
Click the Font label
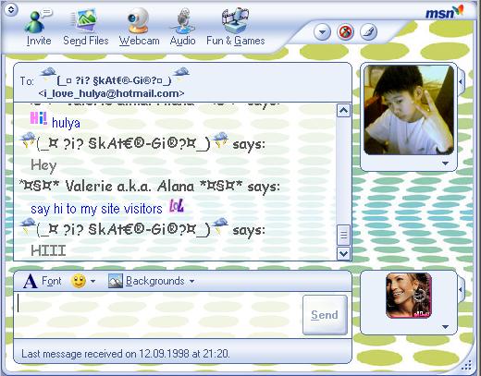click(52, 281)
